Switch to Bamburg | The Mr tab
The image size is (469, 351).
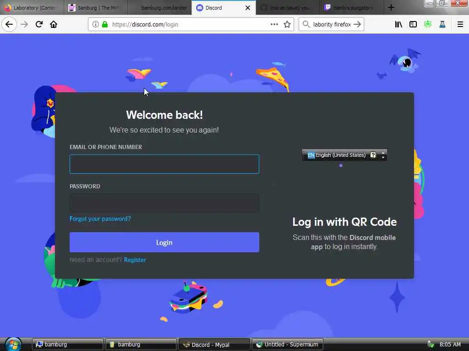[x=95, y=7]
